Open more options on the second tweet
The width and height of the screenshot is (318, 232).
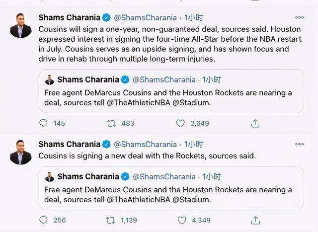(x=299, y=144)
